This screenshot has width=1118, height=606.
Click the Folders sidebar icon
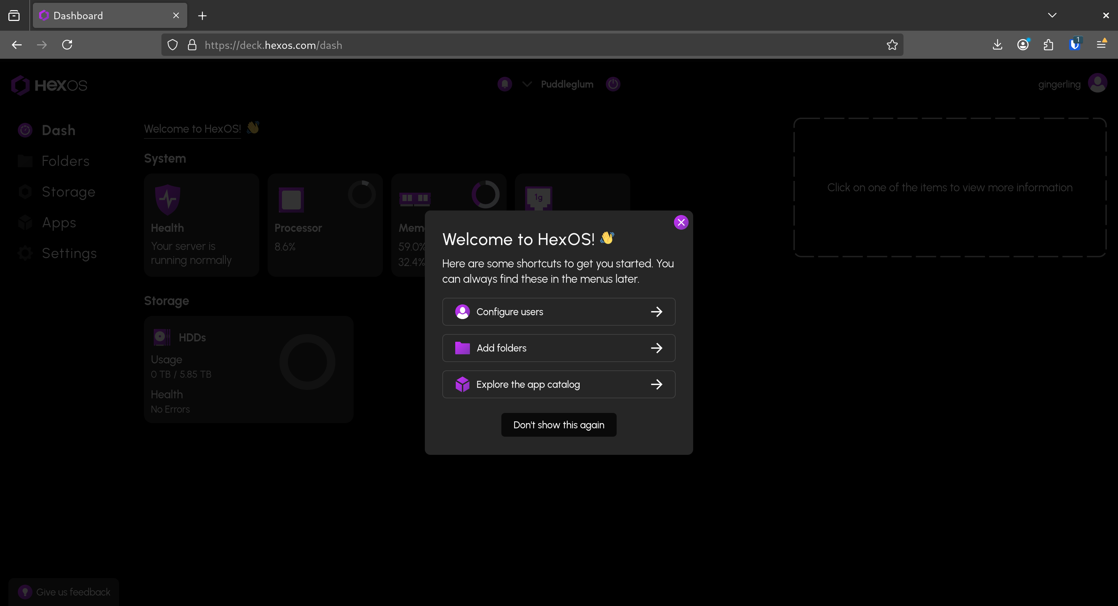click(x=25, y=161)
